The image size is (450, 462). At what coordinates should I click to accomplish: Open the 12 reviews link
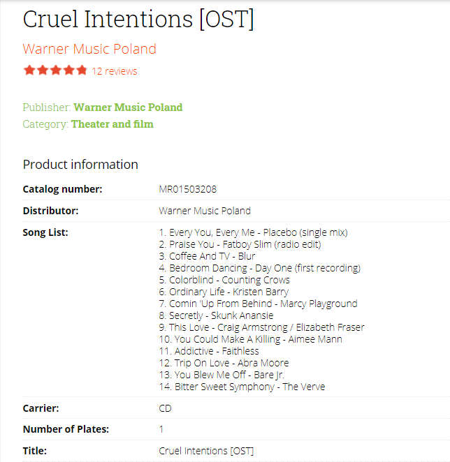coord(115,71)
